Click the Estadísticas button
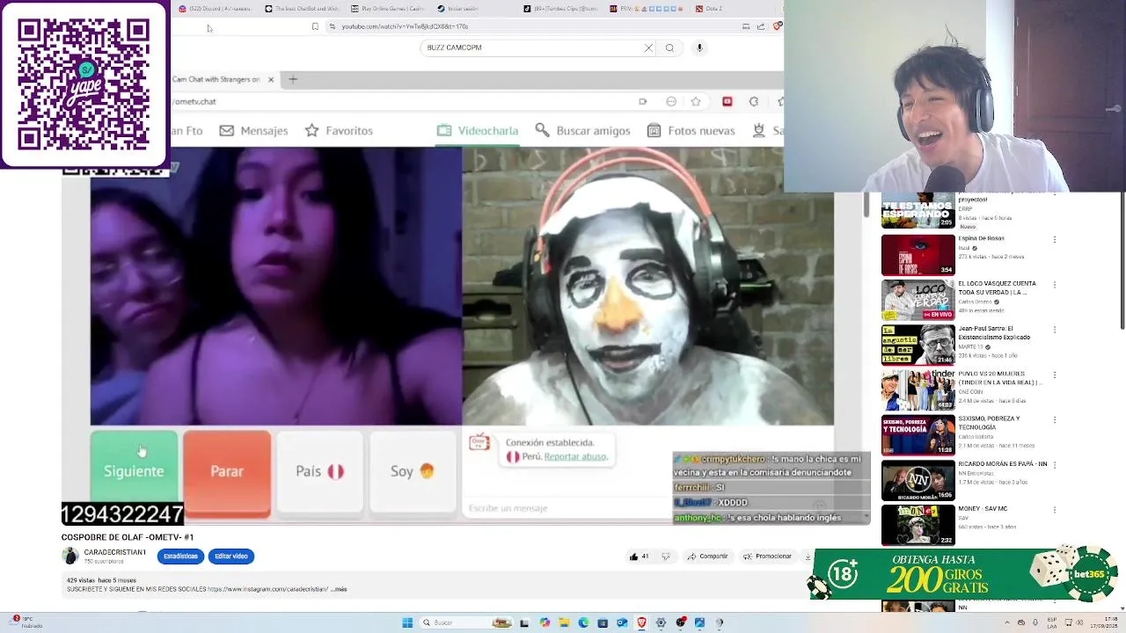The width and height of the screenshot is (1126, 633). pos(180,557)
